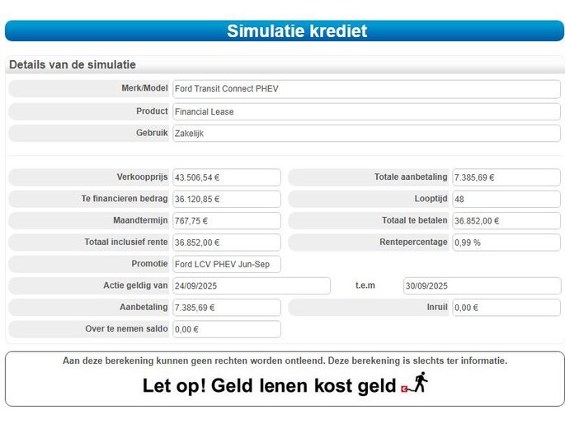Select the Product field showing Financial Lease
The height and width of the screenshot is (424, 565).
click(x=365, y=111)
